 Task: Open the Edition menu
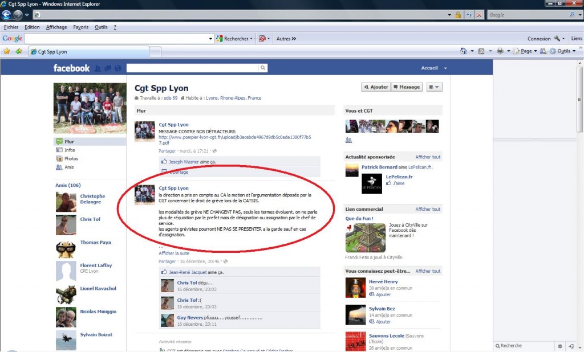click(32, 27)
